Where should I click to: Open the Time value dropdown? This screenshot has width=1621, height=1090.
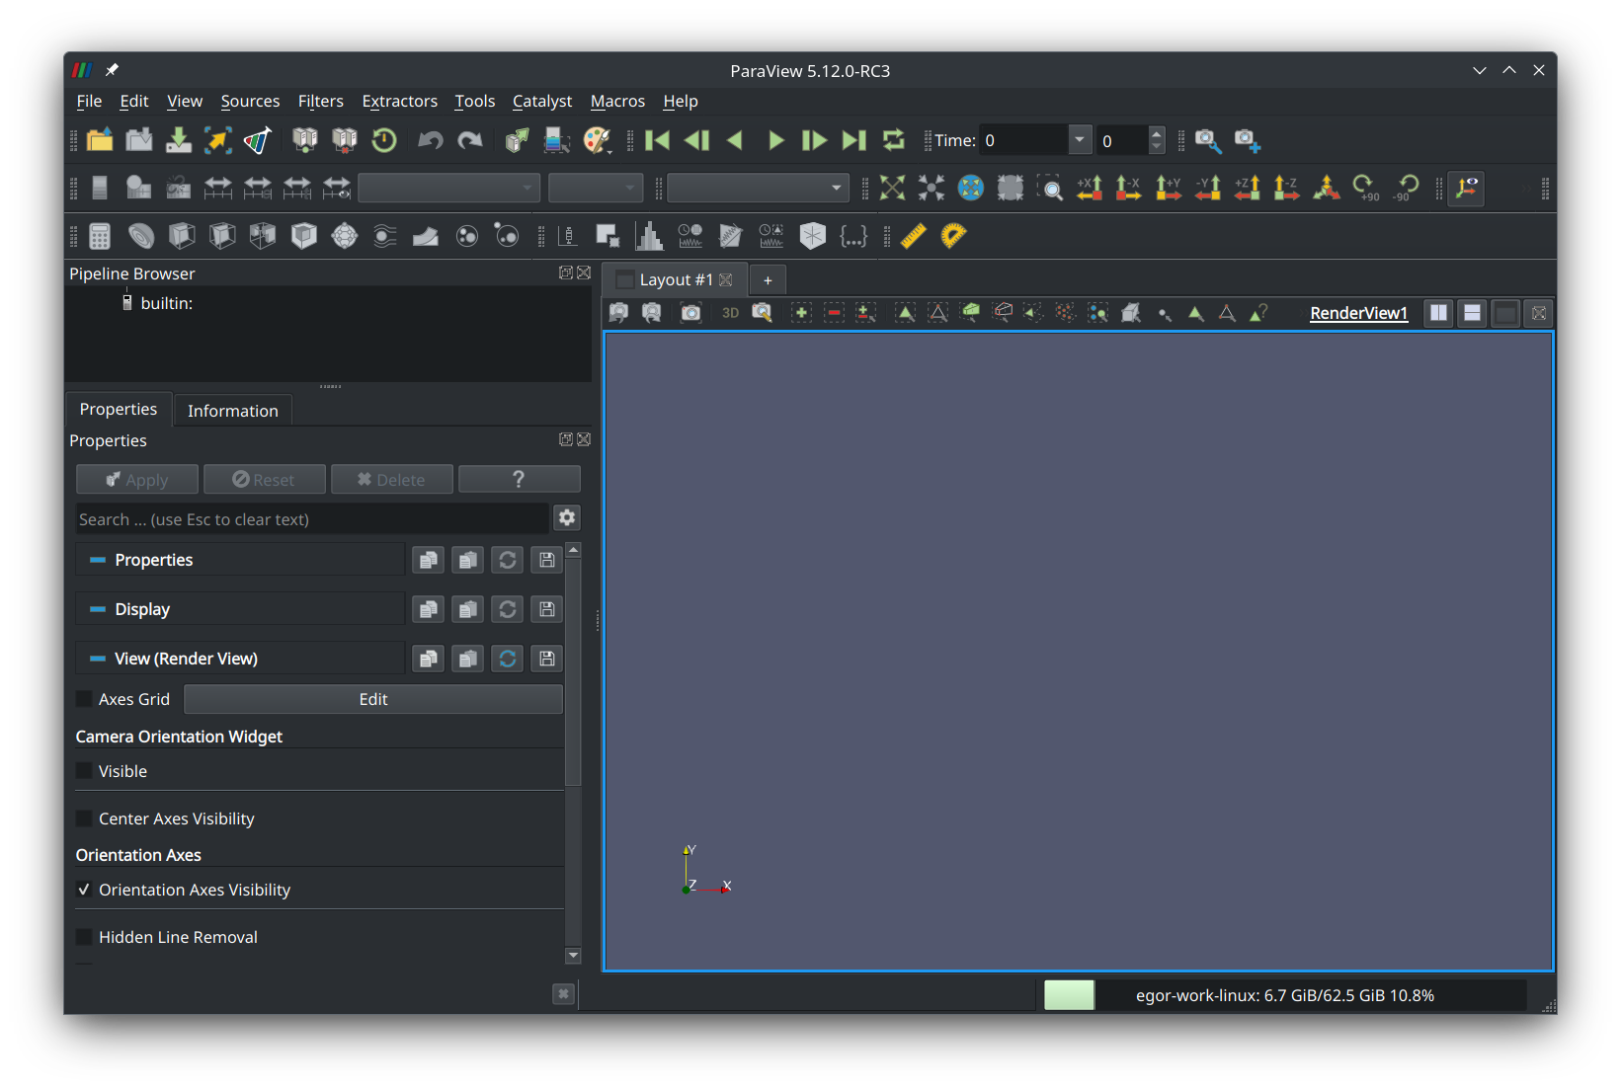click(x=1080, y=140)
